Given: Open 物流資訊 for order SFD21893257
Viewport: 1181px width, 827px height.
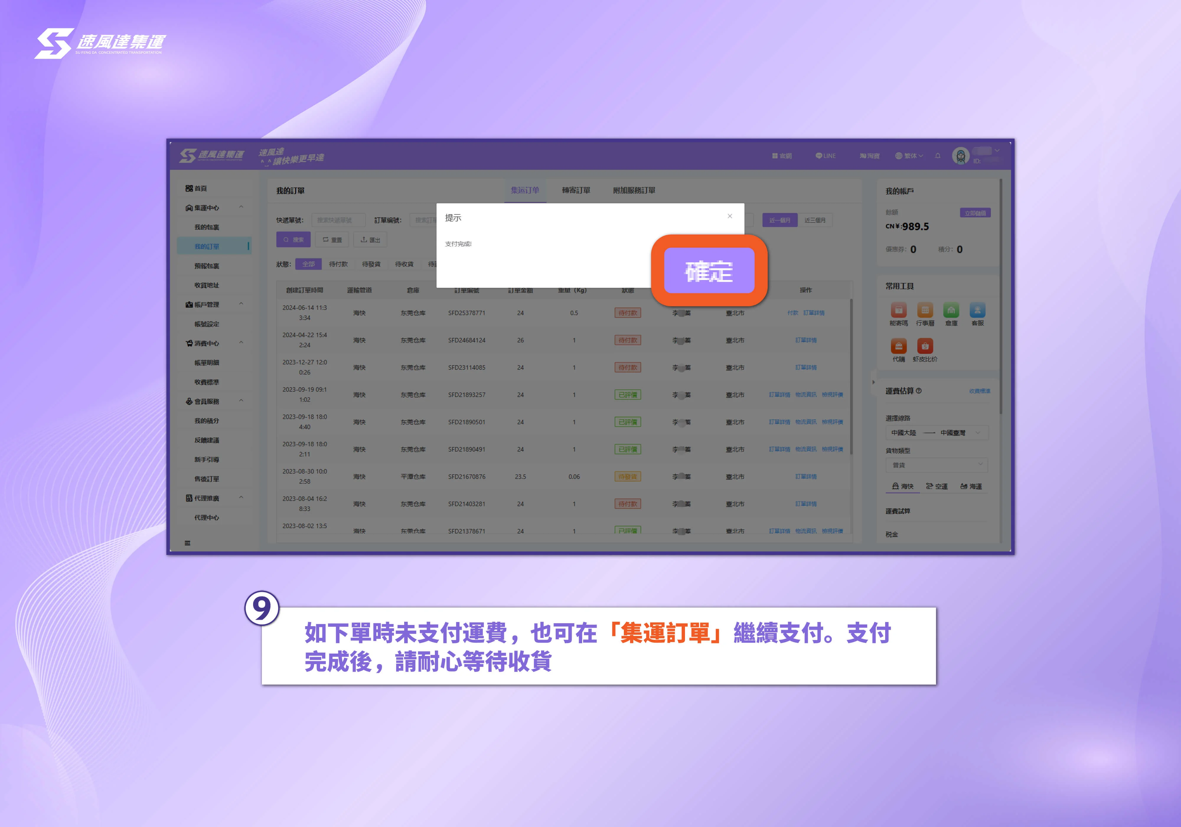Looking at the screenshot, I should (806, 395).
